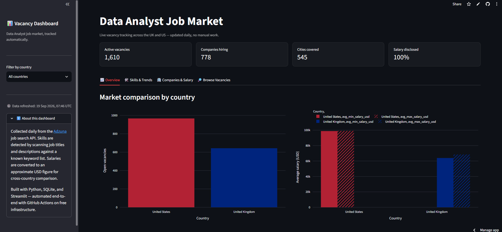Open the GitHub repository icon
502x232 pixels.
(488, 4)
